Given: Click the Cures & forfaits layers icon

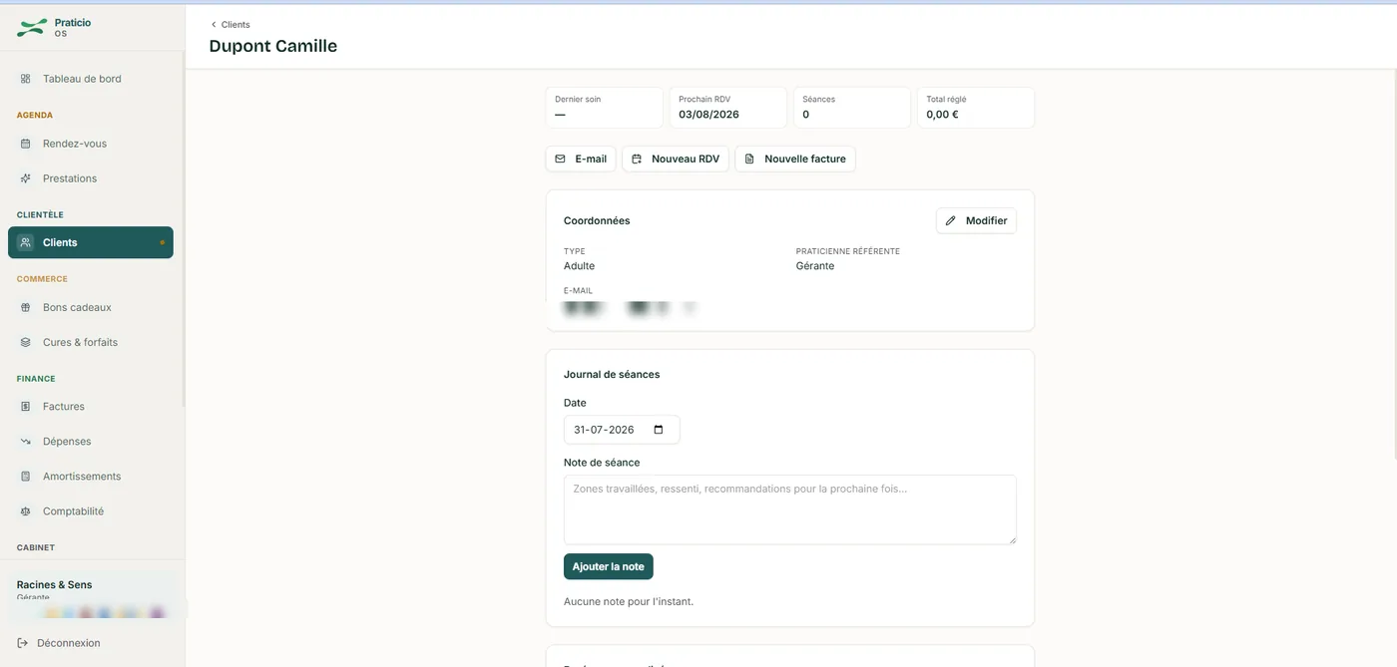Looking at the screenshot, I should click(26, 342).
